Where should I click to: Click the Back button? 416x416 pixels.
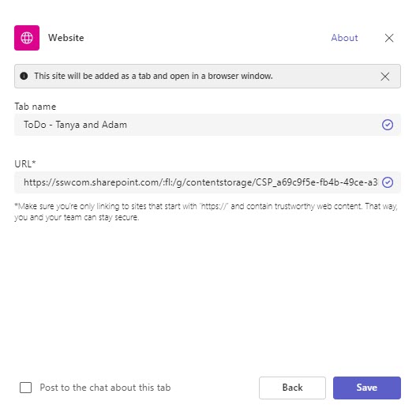coord(292,388)
